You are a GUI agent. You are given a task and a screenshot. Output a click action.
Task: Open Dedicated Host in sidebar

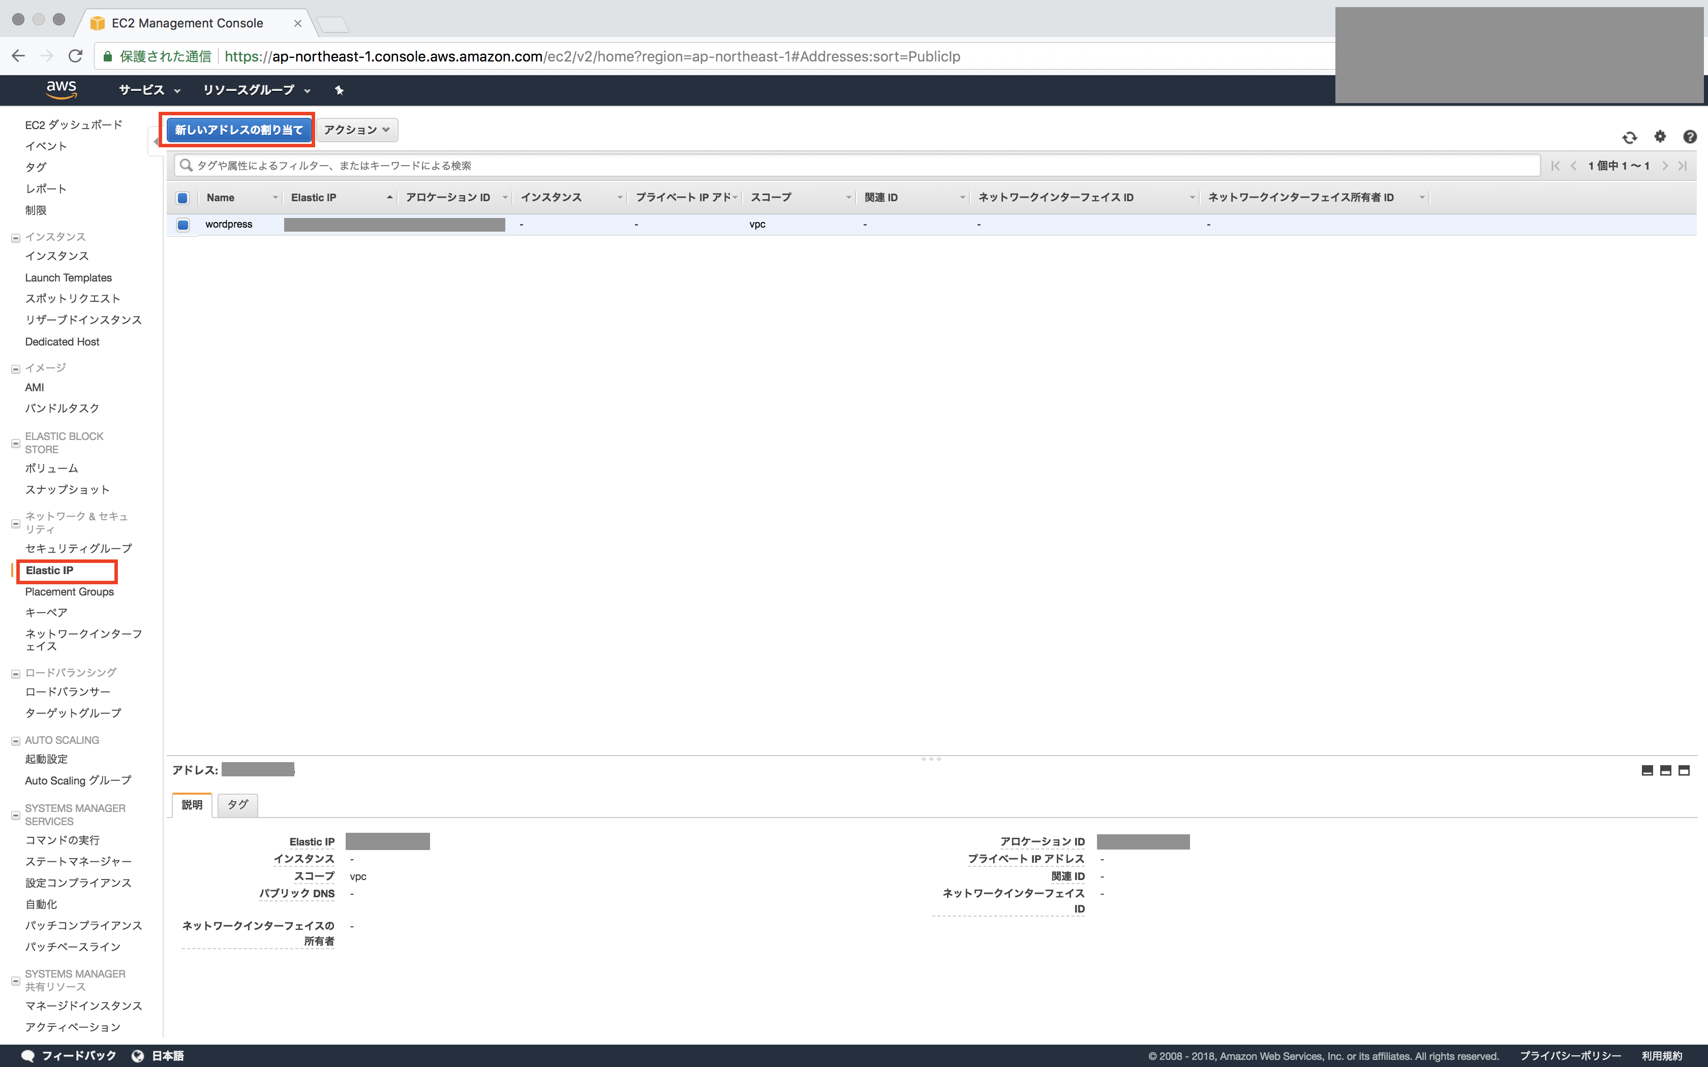(x=62, y=341)
